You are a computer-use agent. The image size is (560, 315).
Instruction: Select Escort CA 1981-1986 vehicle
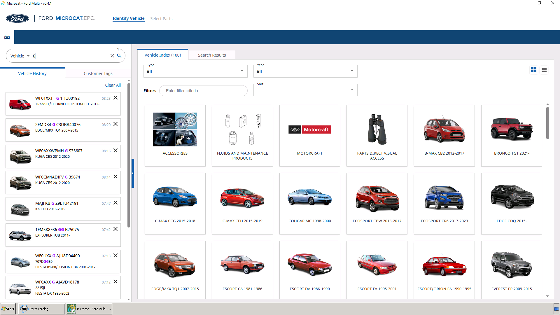(242, 270)
